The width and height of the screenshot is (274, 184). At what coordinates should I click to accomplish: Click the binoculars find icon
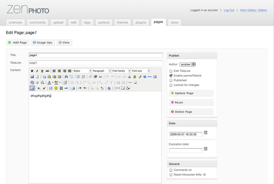click(66, 77)
